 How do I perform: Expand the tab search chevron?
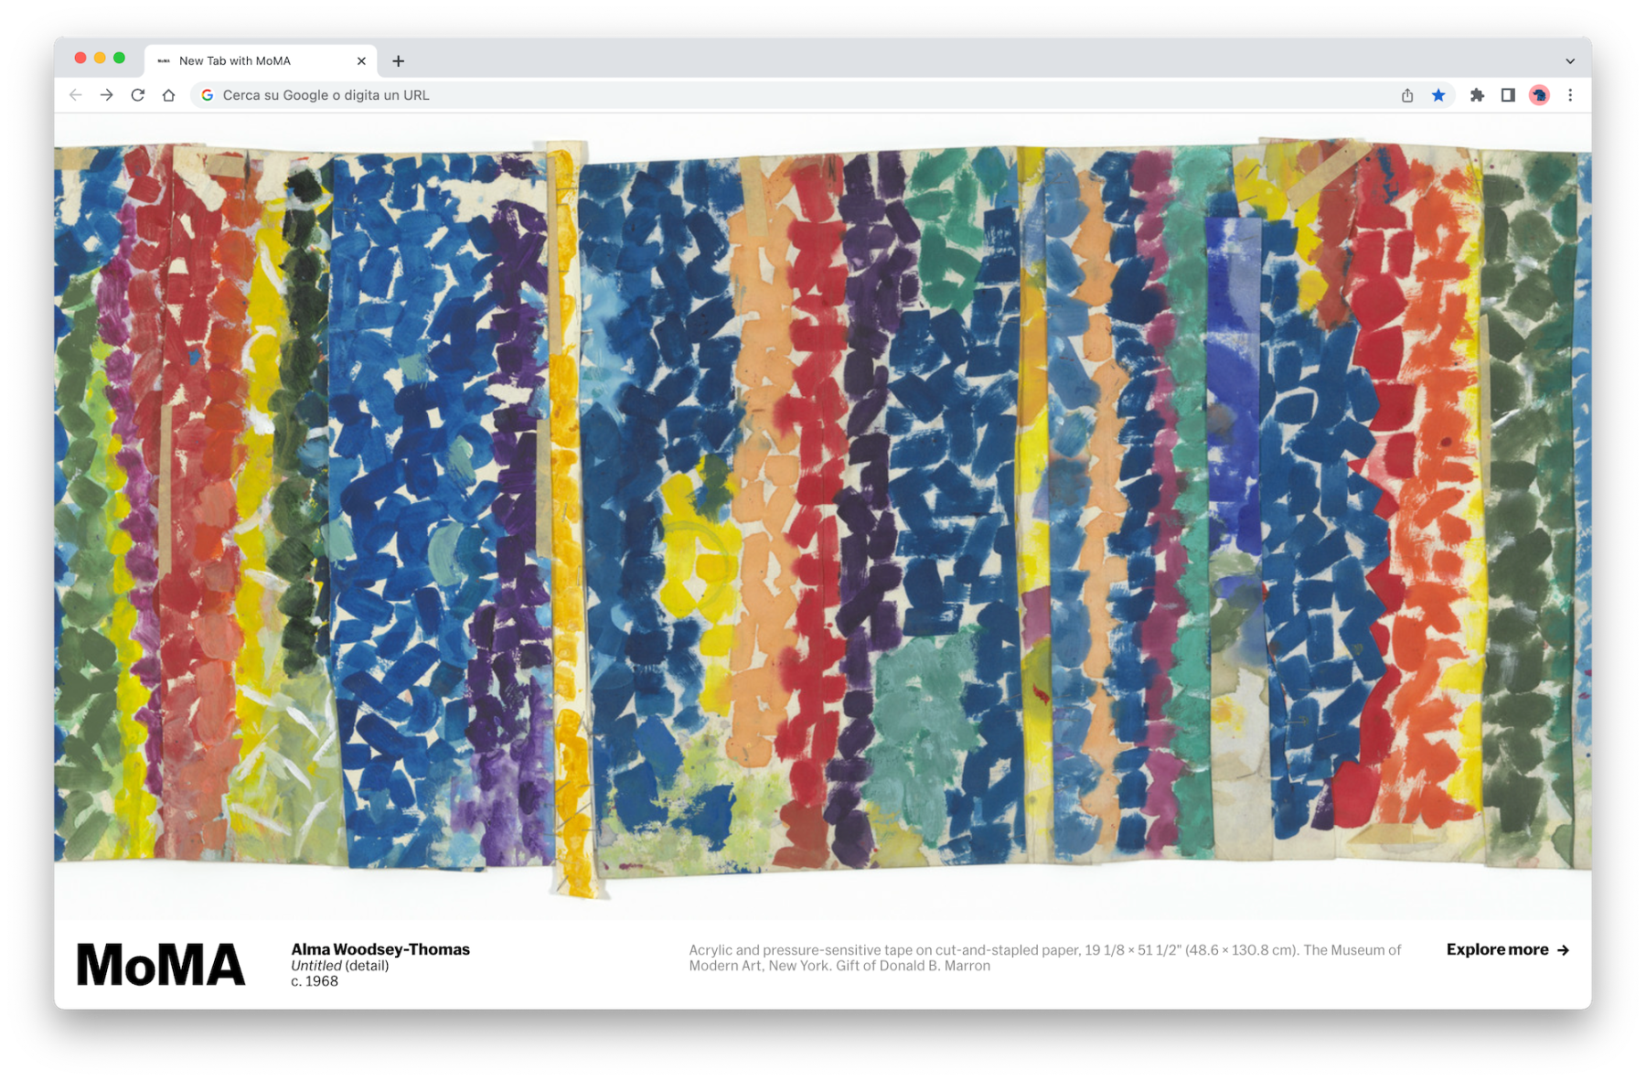click(1570, 61)
